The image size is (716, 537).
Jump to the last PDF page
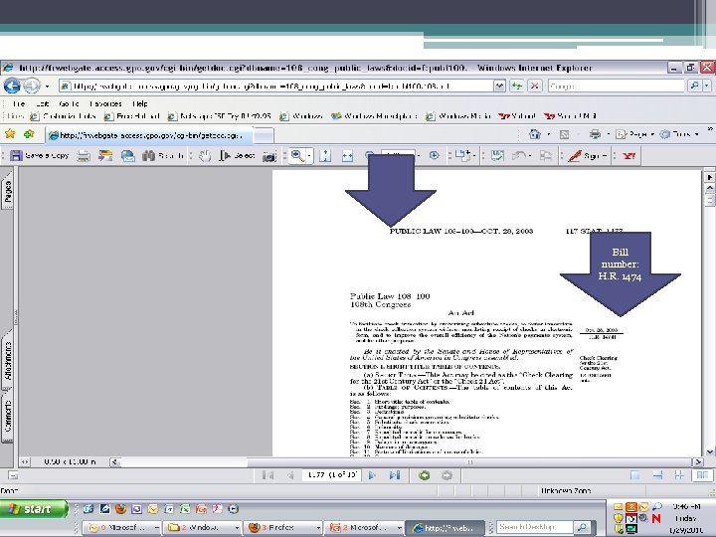[395, 475]
